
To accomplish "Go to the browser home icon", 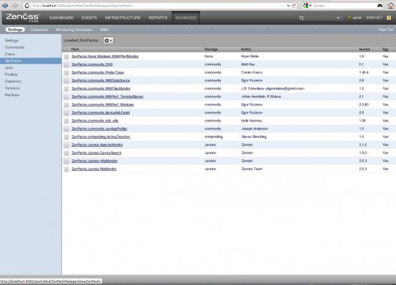I will (x=390, y=6).
